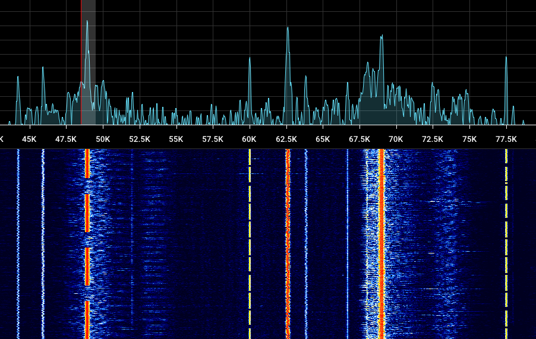Click the 55K frequency axis label
The image size is (536, 339).
point(176,140)
